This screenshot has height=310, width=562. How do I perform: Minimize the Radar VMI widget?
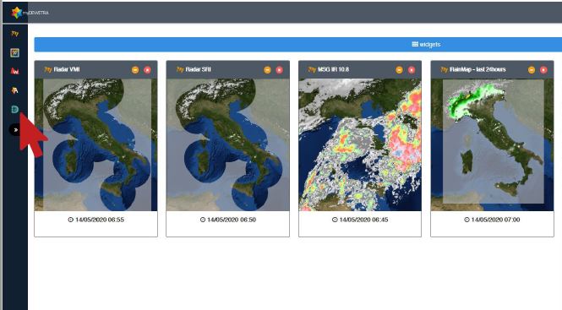135,70
